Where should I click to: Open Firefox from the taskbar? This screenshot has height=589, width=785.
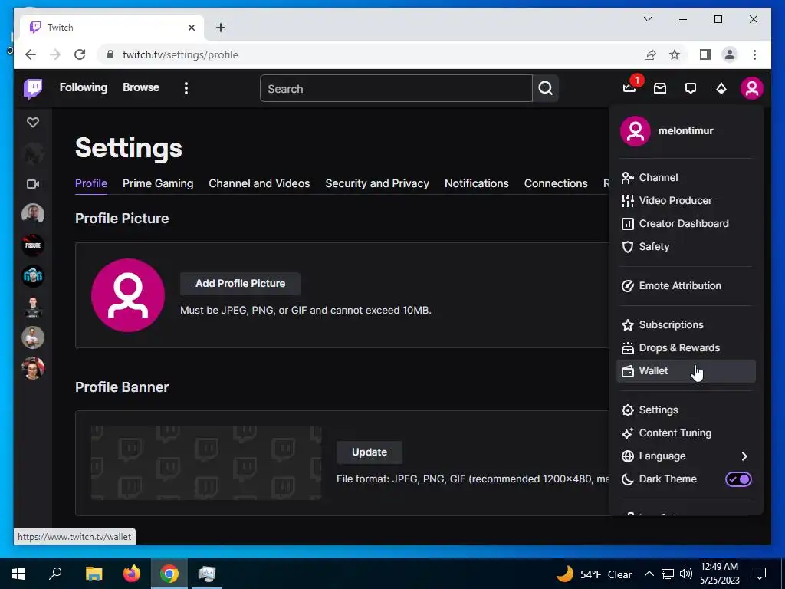(x=132, y=574)
